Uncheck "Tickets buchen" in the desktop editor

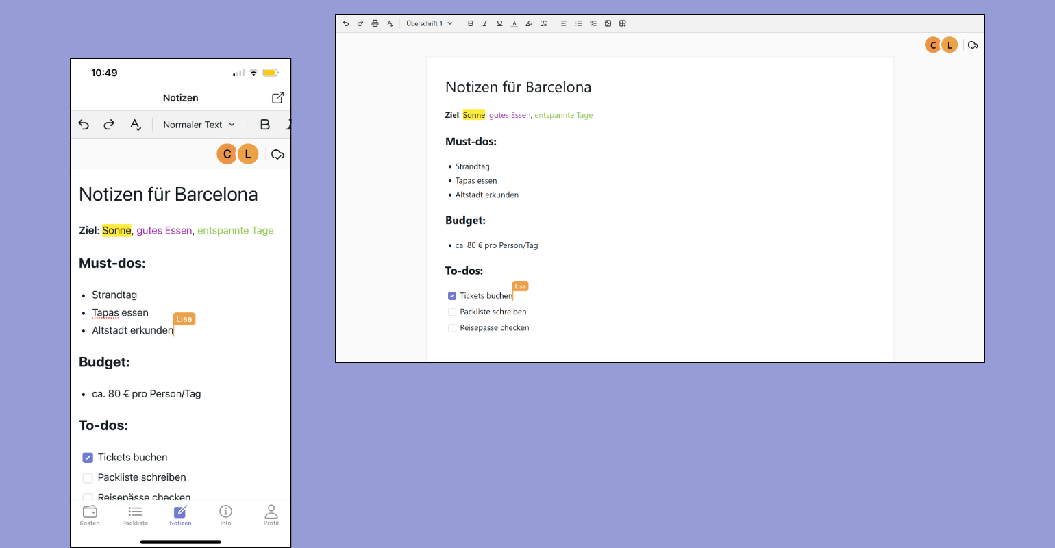coord(452,296)
